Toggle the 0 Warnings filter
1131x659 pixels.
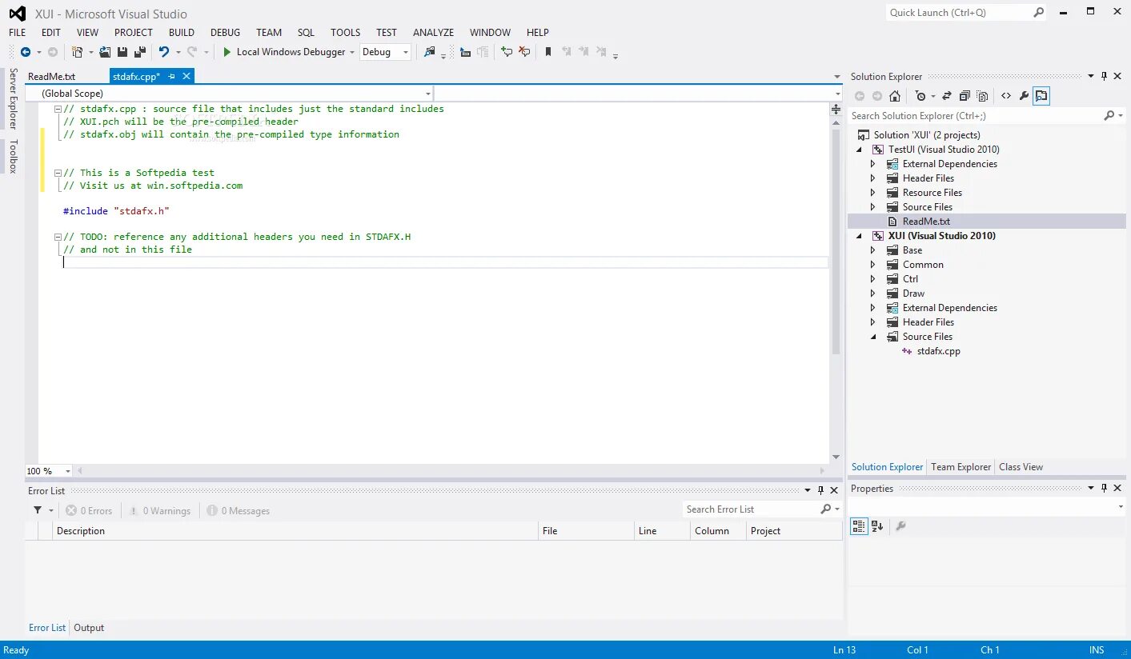click(159, 510)
